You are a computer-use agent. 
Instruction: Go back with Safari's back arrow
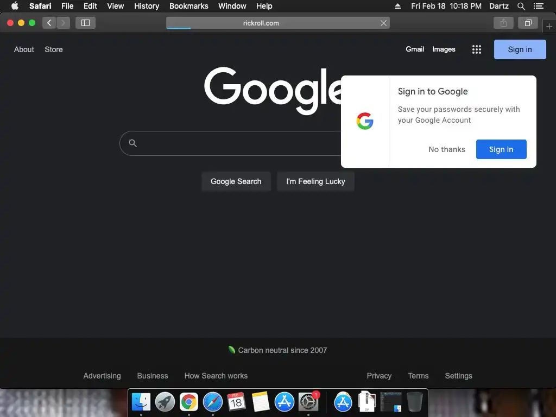(x=49, y=23)
